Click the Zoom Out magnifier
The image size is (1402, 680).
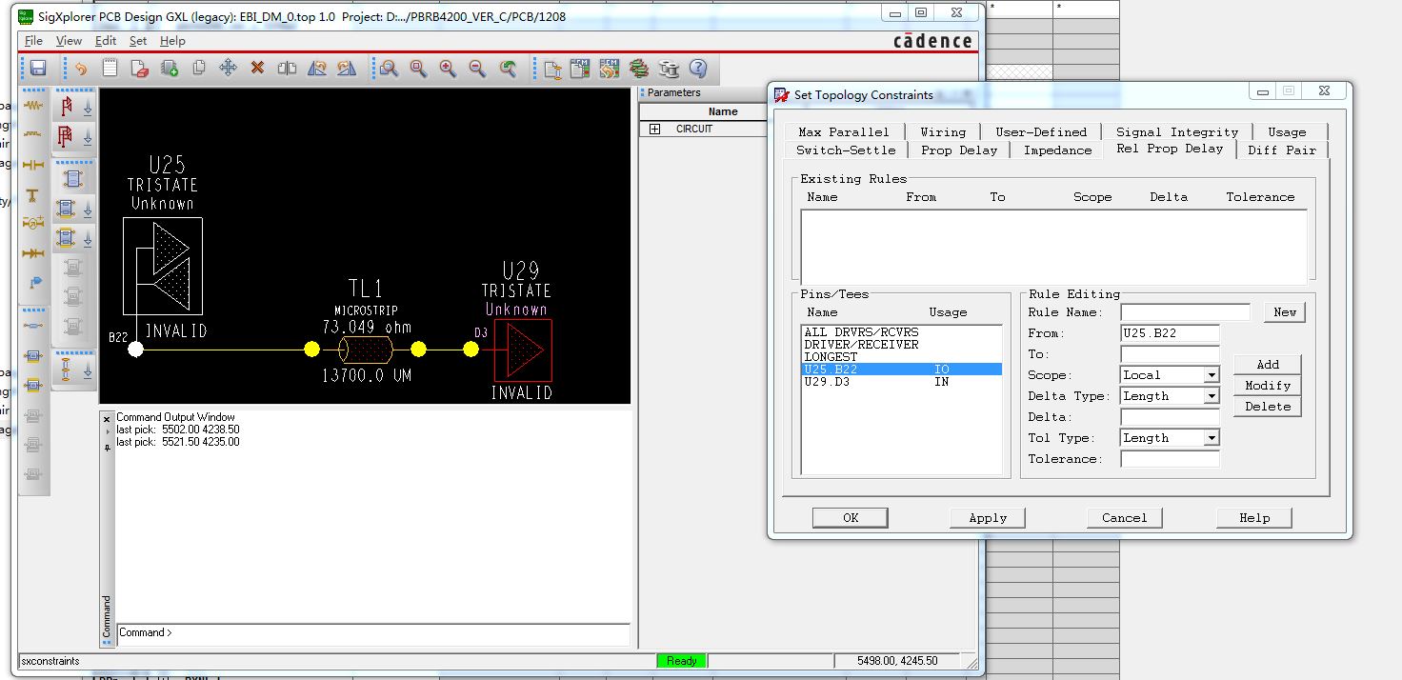[x=477, y=68]
